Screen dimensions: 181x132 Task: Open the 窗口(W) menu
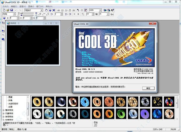(40, 6)
